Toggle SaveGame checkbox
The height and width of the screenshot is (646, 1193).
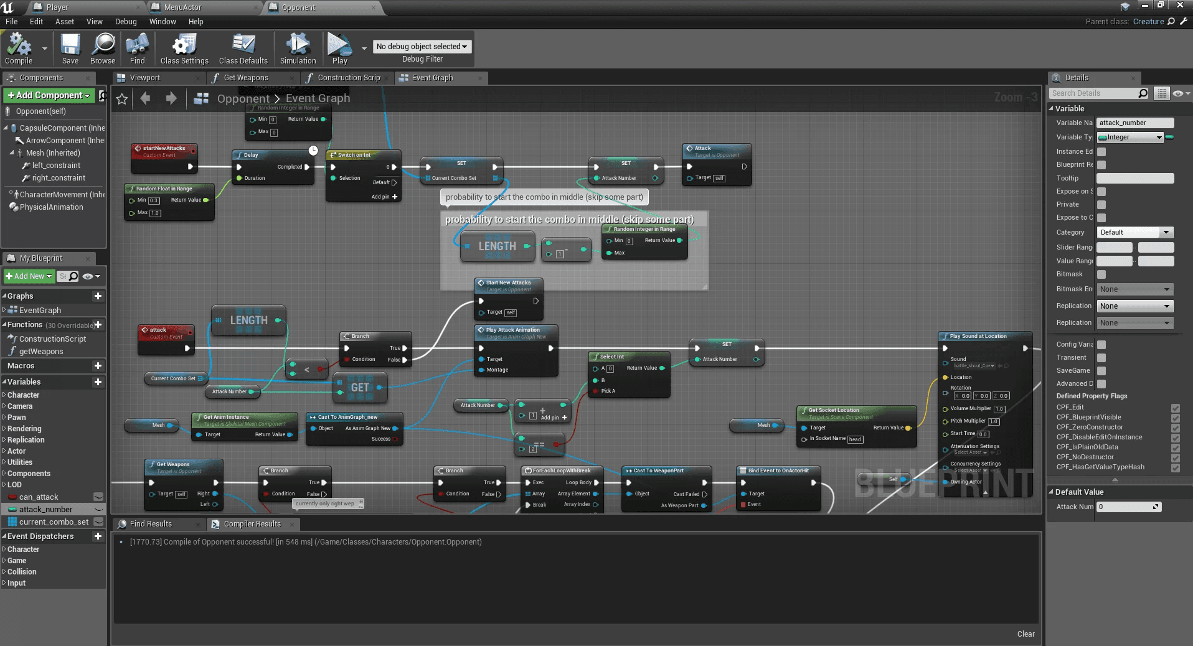click(x=1101, y=371)
